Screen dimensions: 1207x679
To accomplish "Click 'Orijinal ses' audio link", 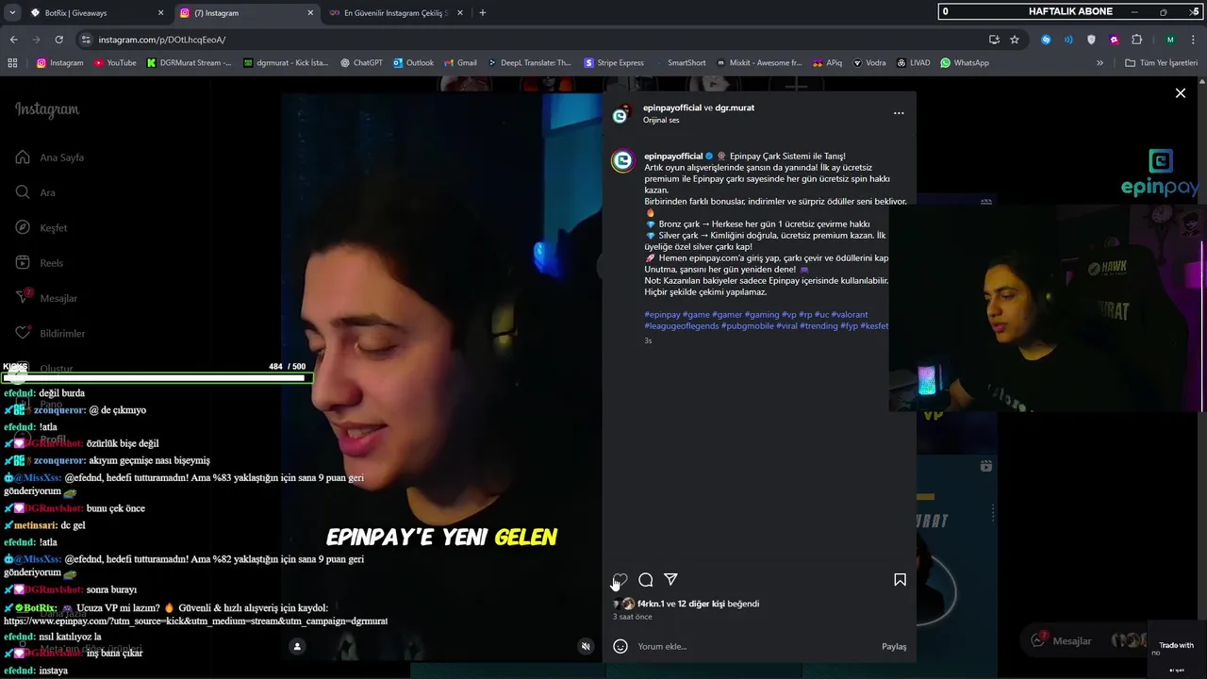I will (x=661, y=120).
